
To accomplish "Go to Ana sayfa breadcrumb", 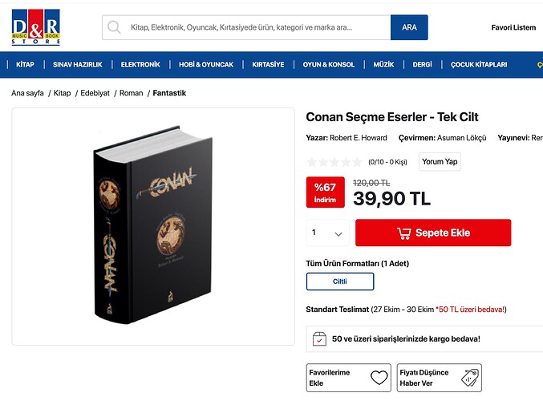I will point(28,93).
